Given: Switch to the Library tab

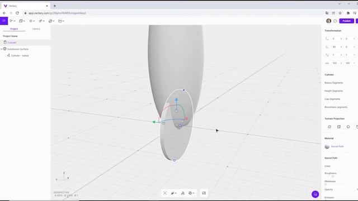Looking at the screenshot, I should pyautogui.click(x=36, y=29).
